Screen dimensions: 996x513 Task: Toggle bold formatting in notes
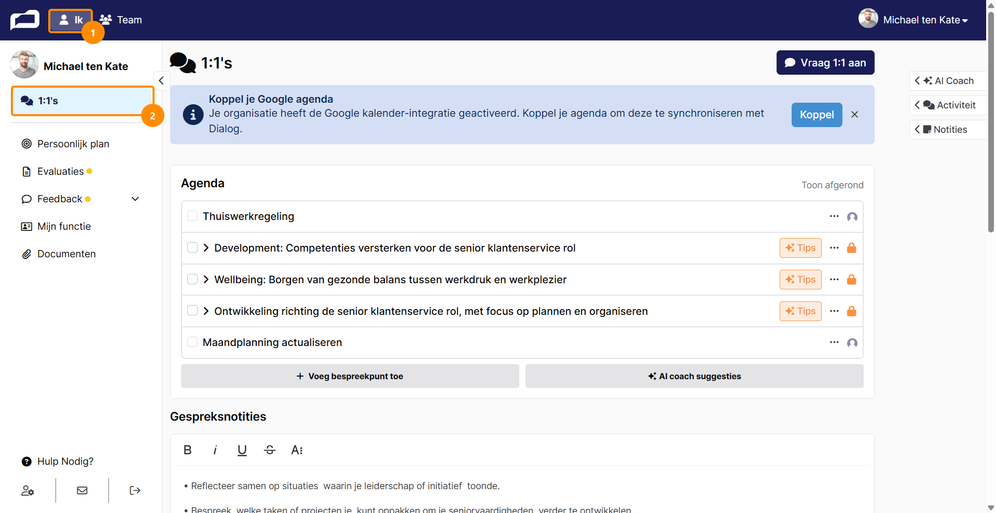(x=188, y=450)
